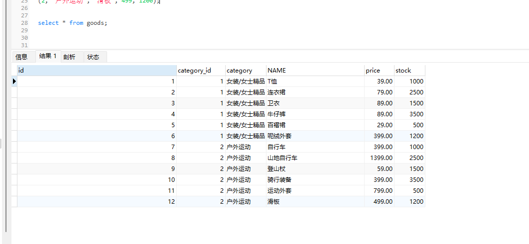The height and width of the screenshot is (244, 529).
Task: Select the category cell in the T恤 row
Action: pos(246,81)
